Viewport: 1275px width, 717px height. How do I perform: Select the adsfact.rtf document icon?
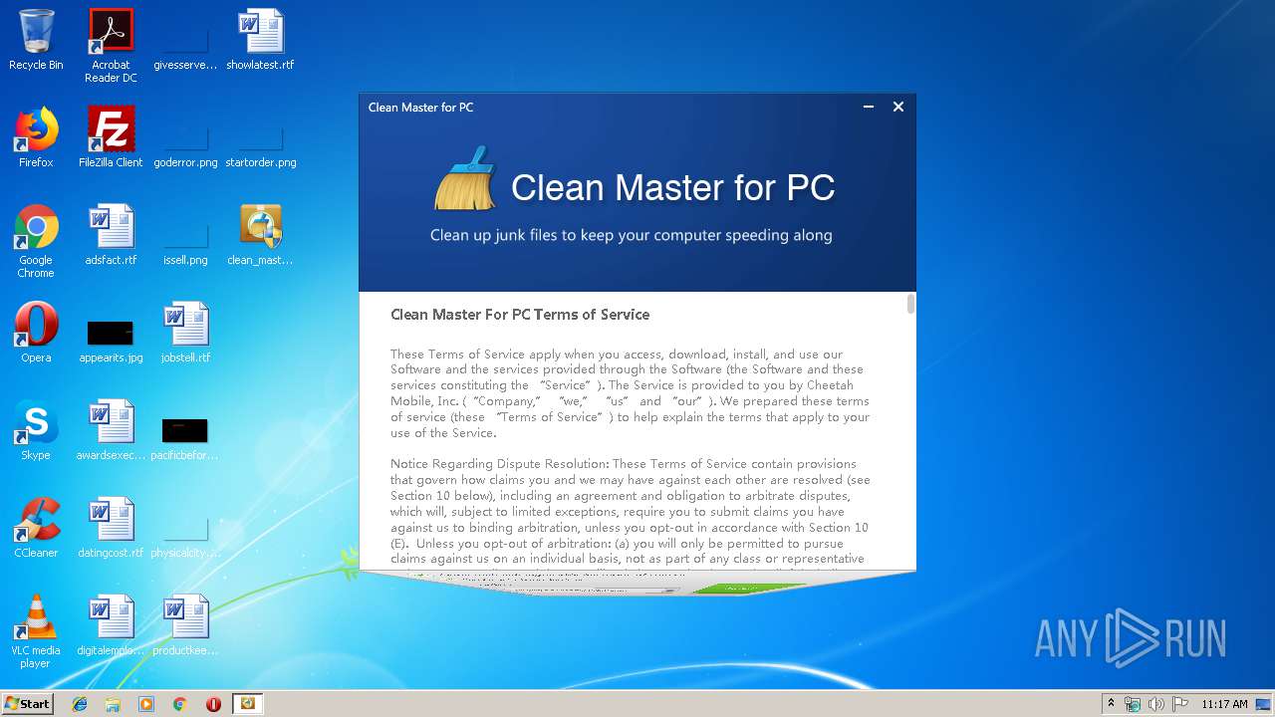pos(111,235)
